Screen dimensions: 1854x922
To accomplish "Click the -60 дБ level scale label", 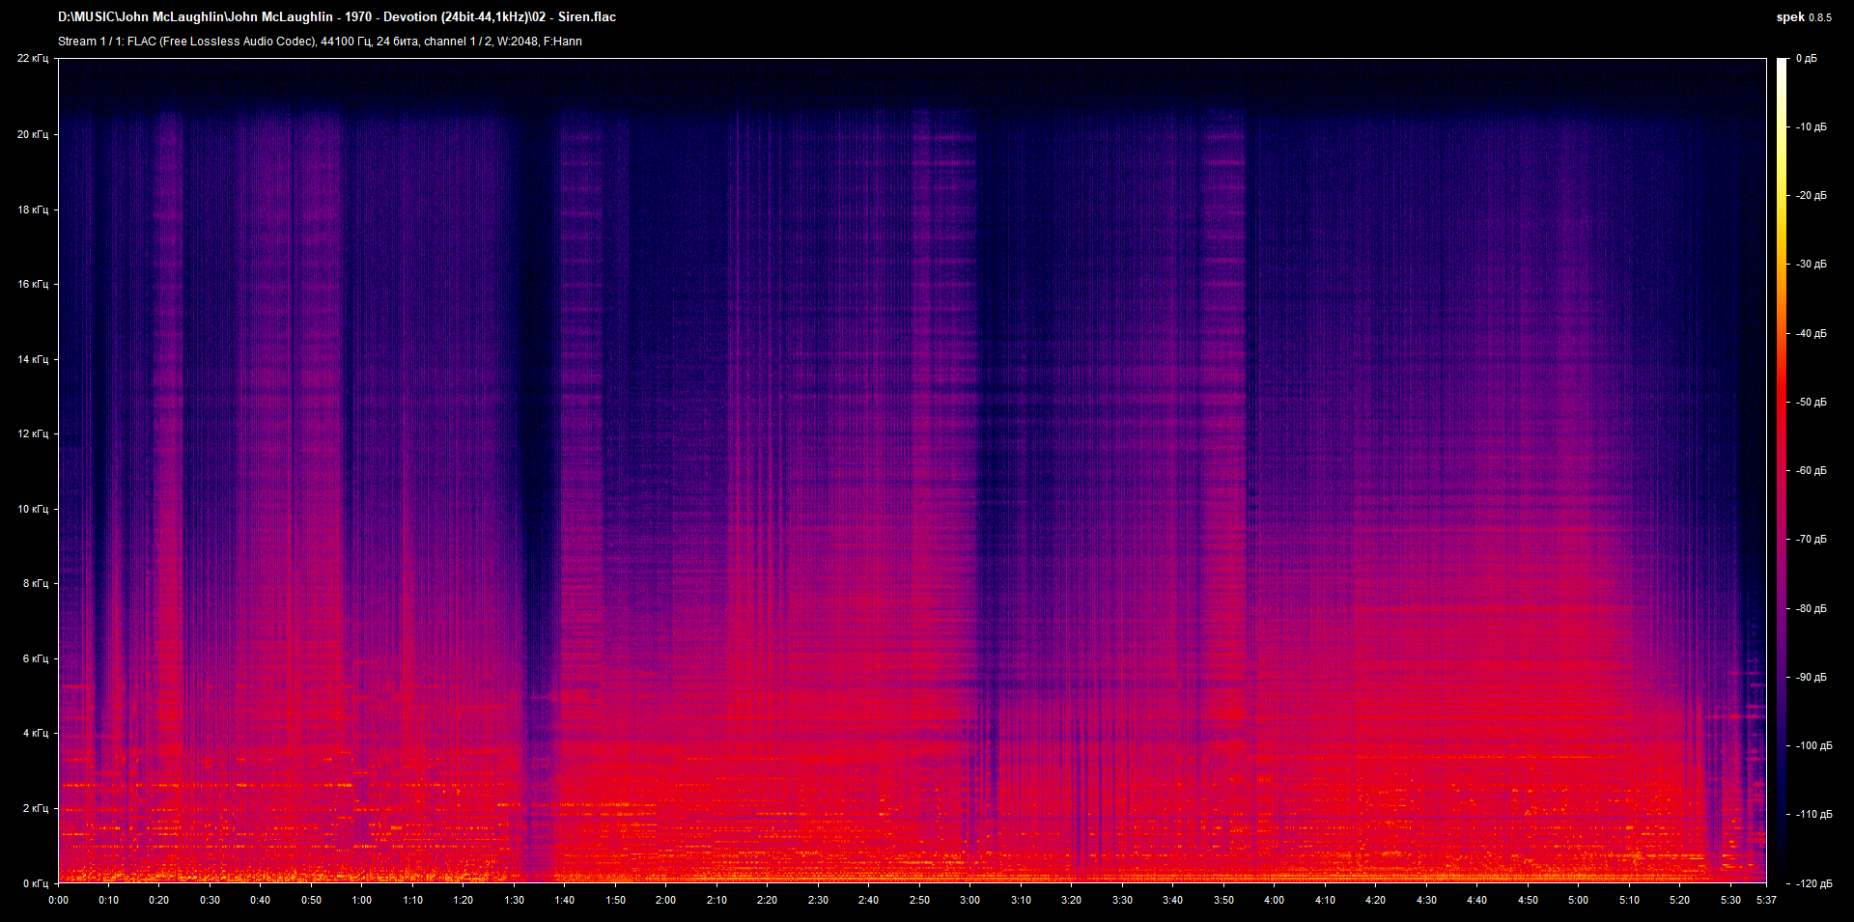I will coord(1812,470).
